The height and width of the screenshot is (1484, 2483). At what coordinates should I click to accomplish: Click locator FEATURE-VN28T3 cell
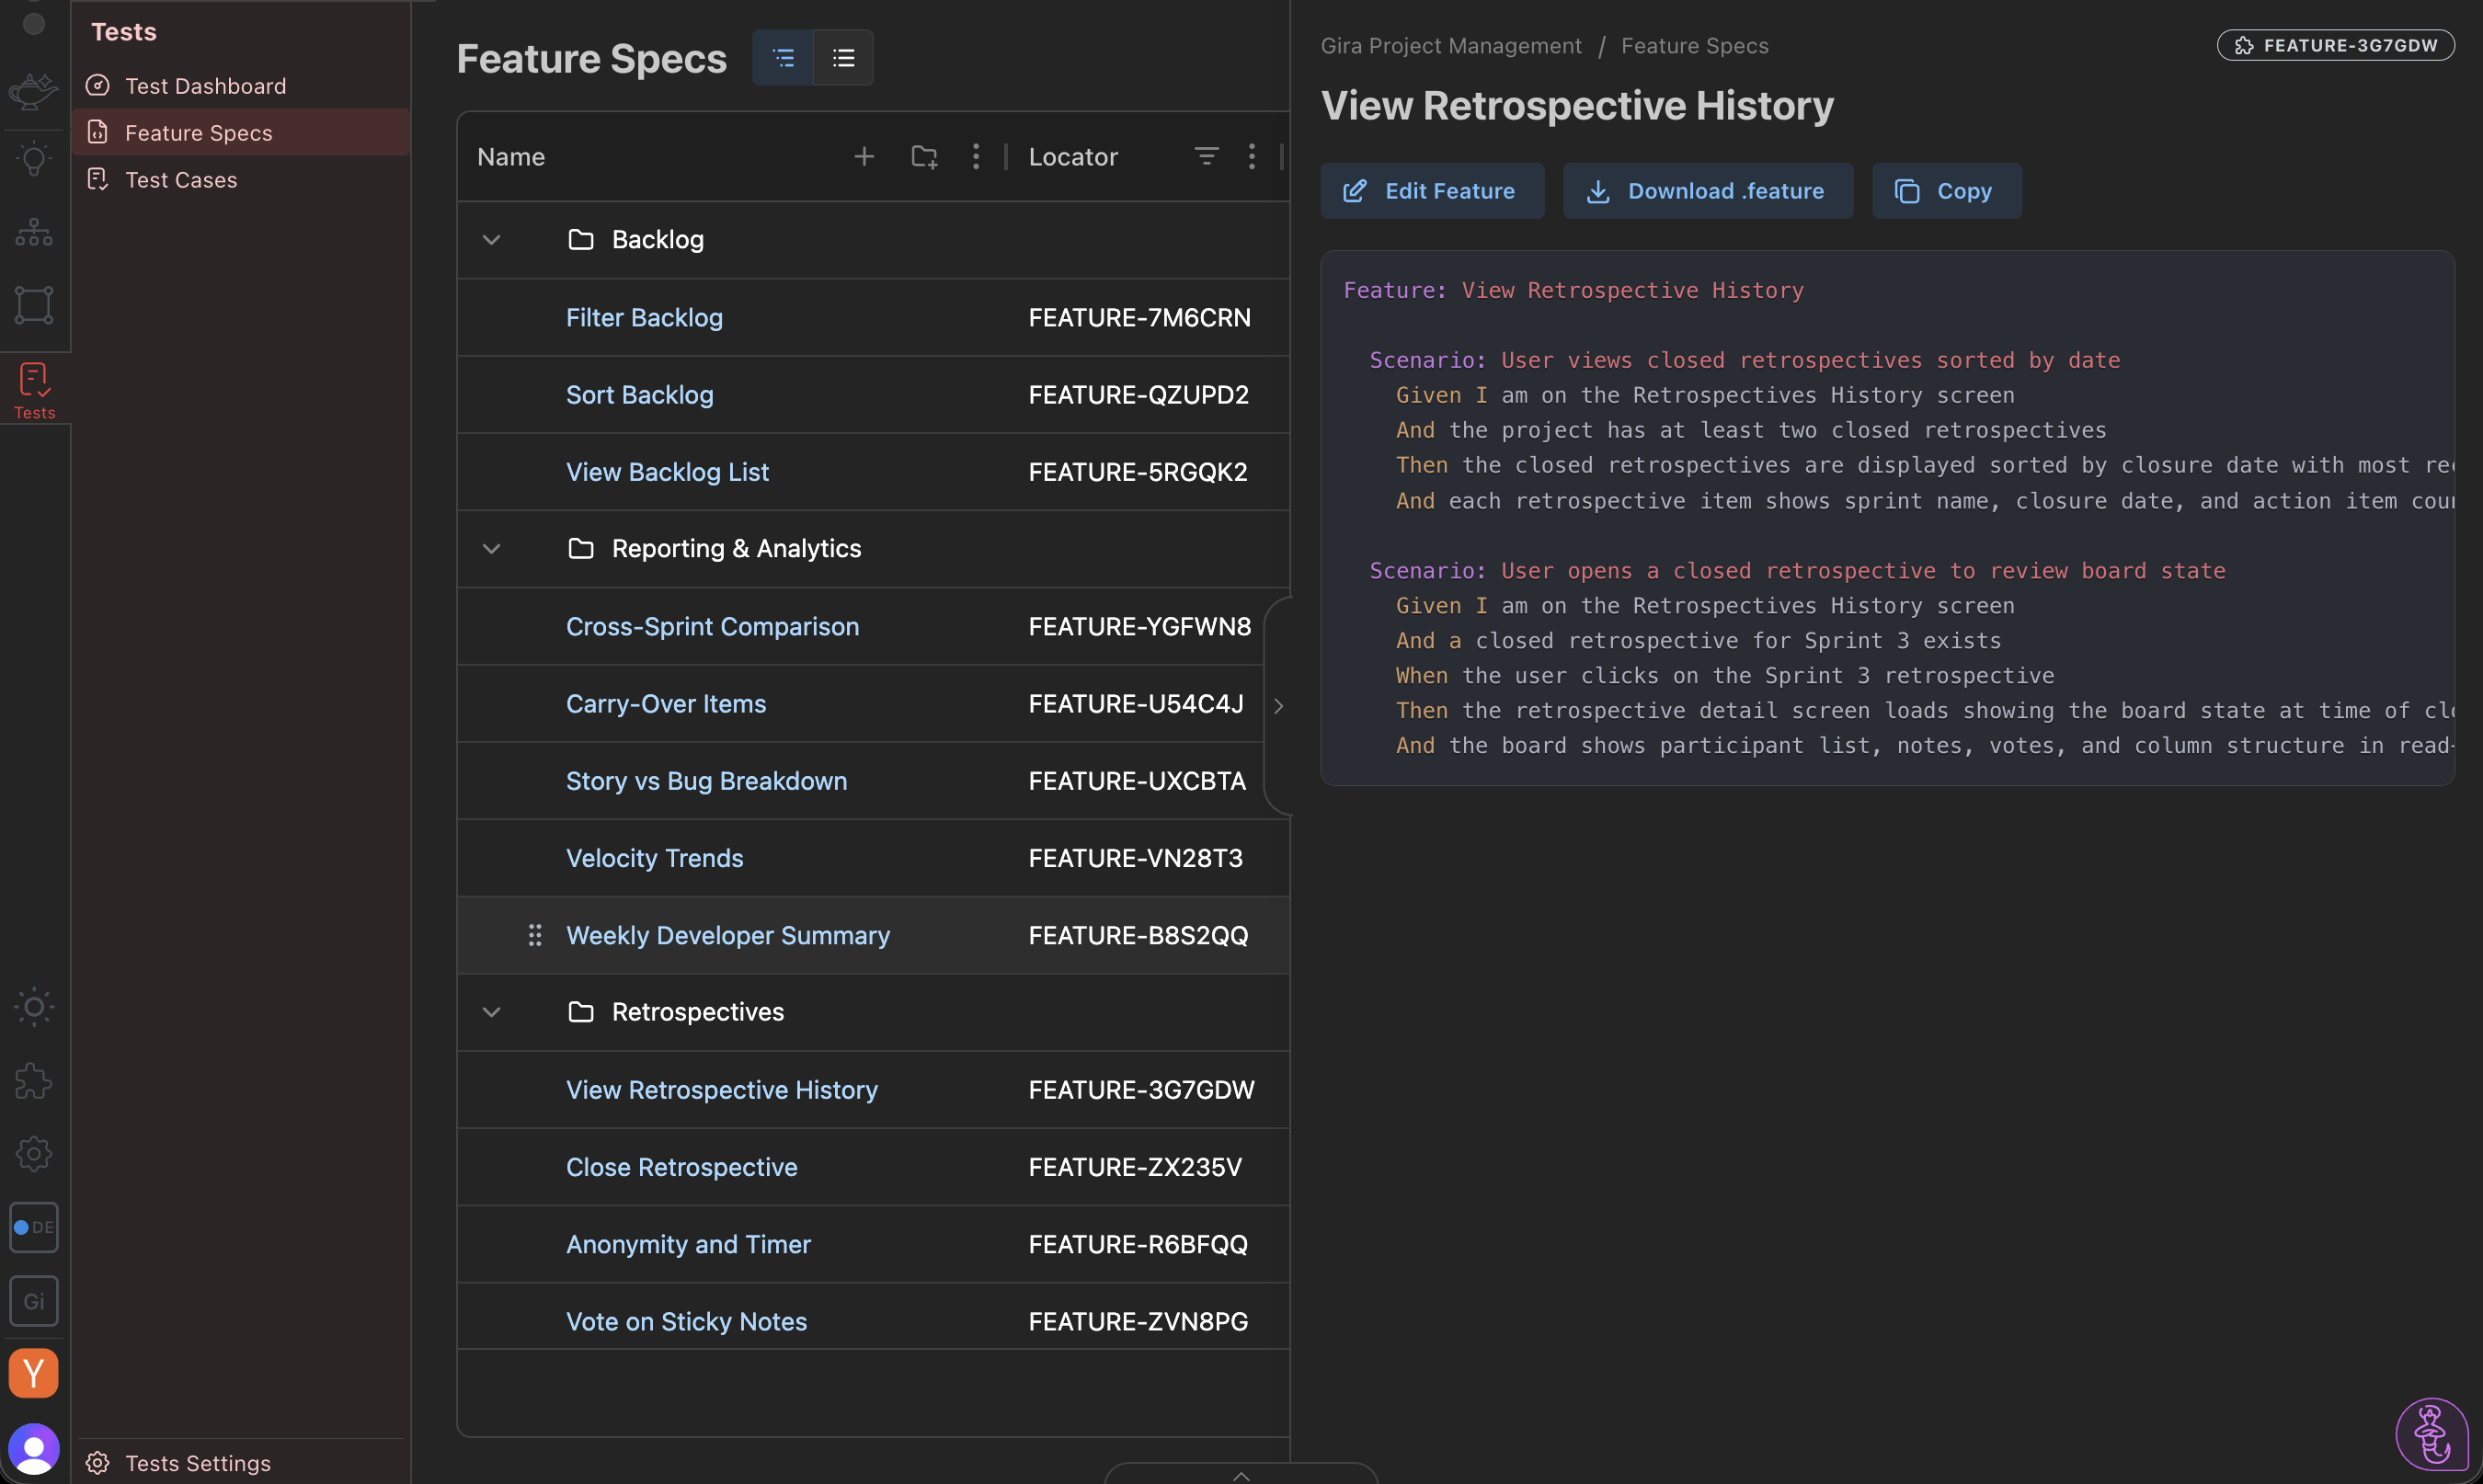pos(1135,858)
